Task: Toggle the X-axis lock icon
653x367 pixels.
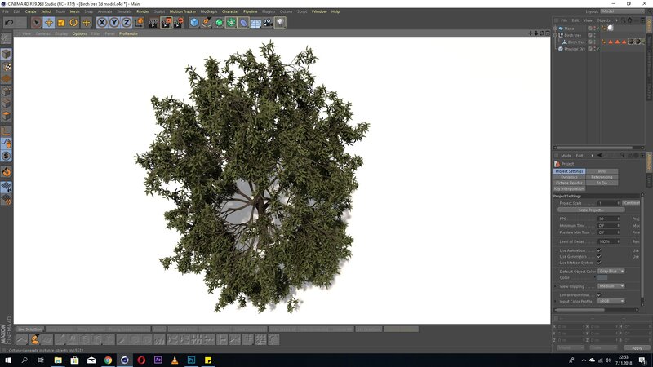Action: 103,23
